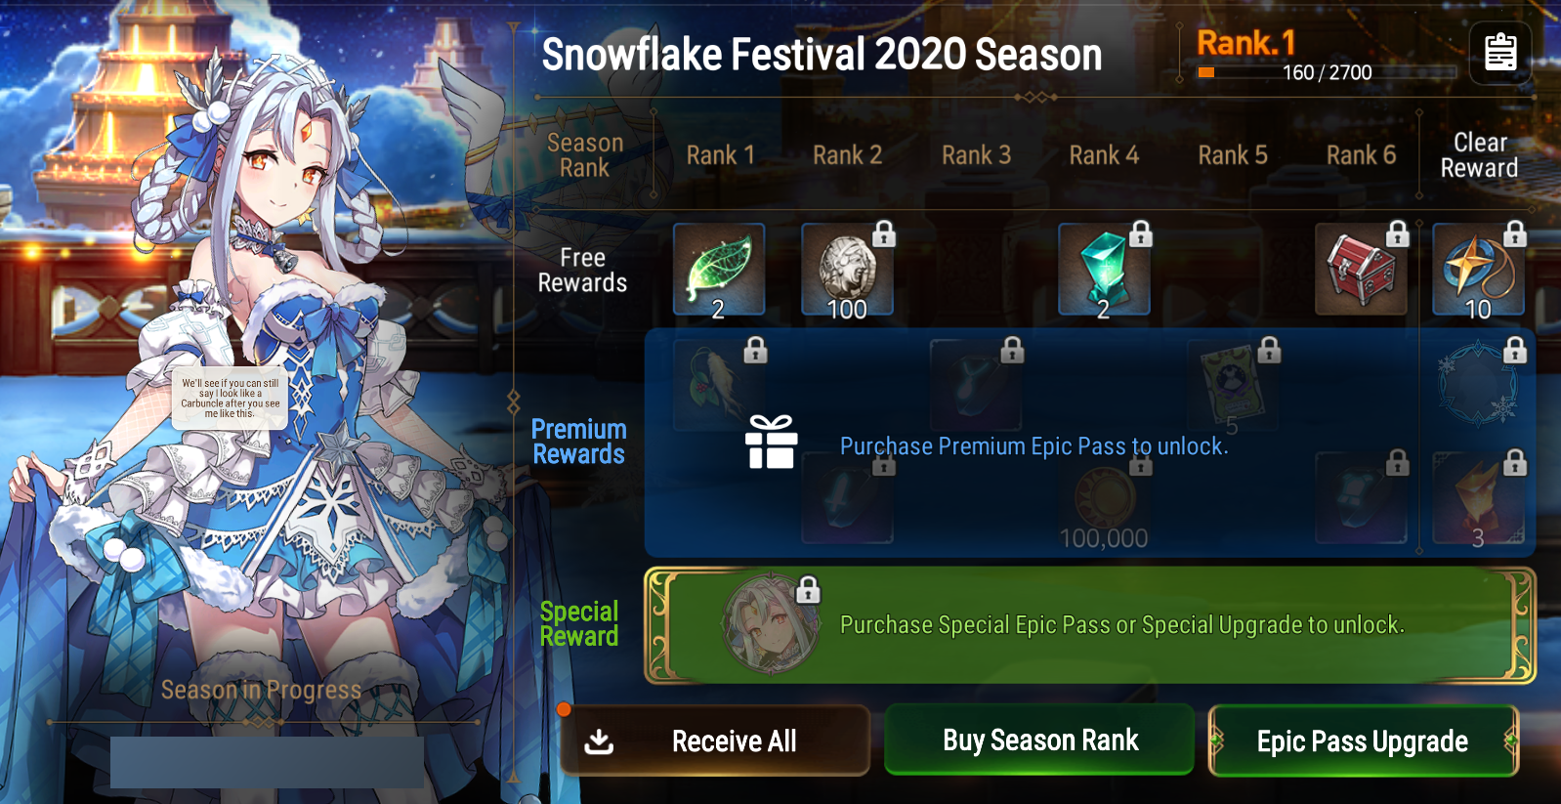Tap the silver coin 100 reward

point(847,270)
